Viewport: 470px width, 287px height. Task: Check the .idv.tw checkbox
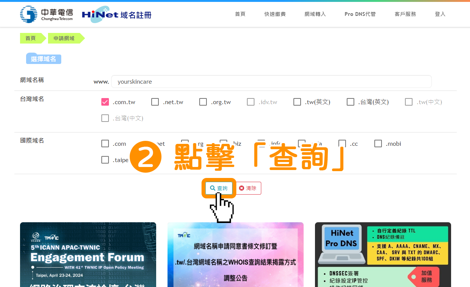[251, 102]
